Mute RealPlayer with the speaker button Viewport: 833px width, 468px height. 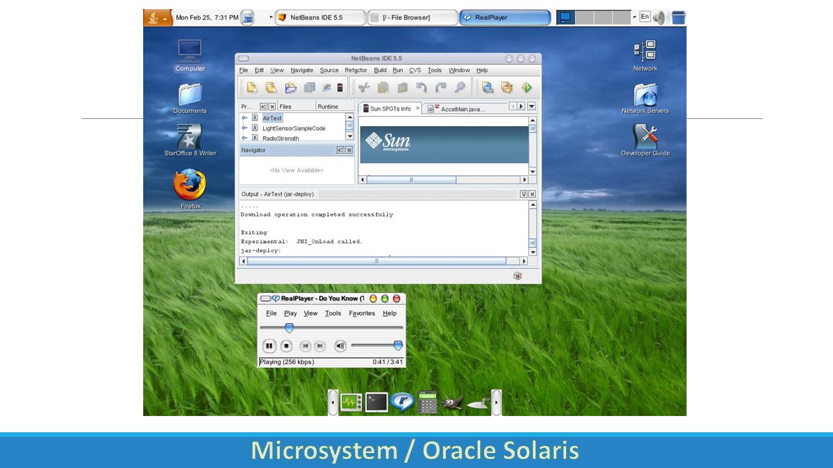(x=340, y=346)
